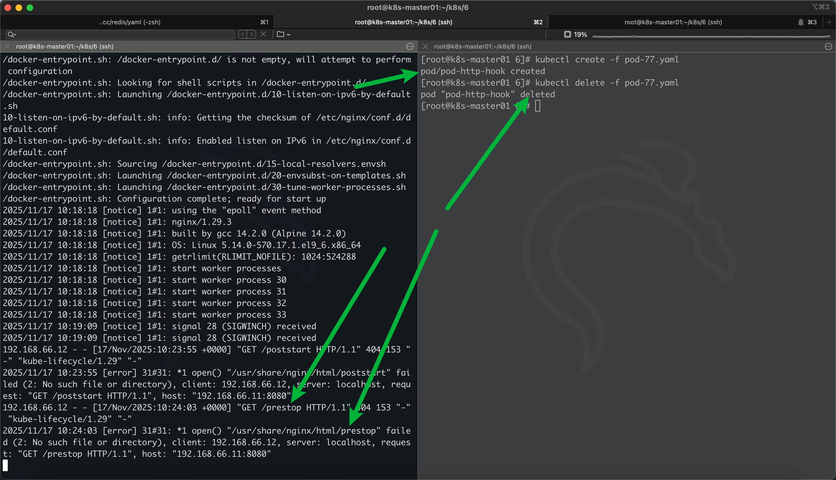Close the search bar with X
836x480 pixels.
pyautogui.click(x=263, y=34)
